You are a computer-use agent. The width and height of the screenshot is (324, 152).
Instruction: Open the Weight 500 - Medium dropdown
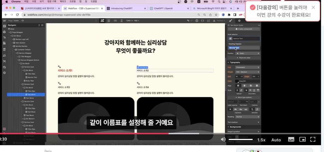click(x=248, y=72)
